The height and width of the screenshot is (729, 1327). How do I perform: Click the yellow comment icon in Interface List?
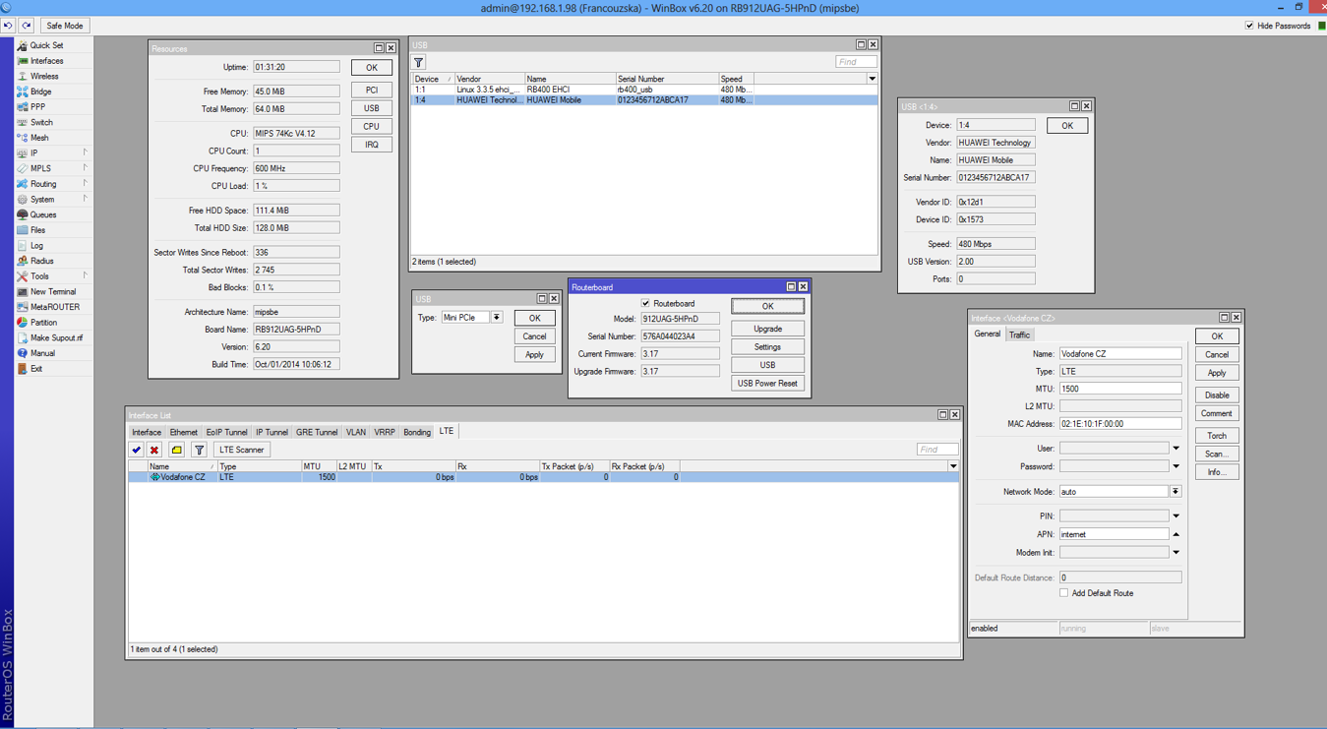(176, 450)
